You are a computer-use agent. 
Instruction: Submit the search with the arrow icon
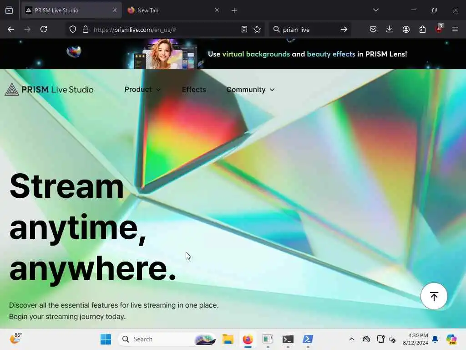coord(344,29)
